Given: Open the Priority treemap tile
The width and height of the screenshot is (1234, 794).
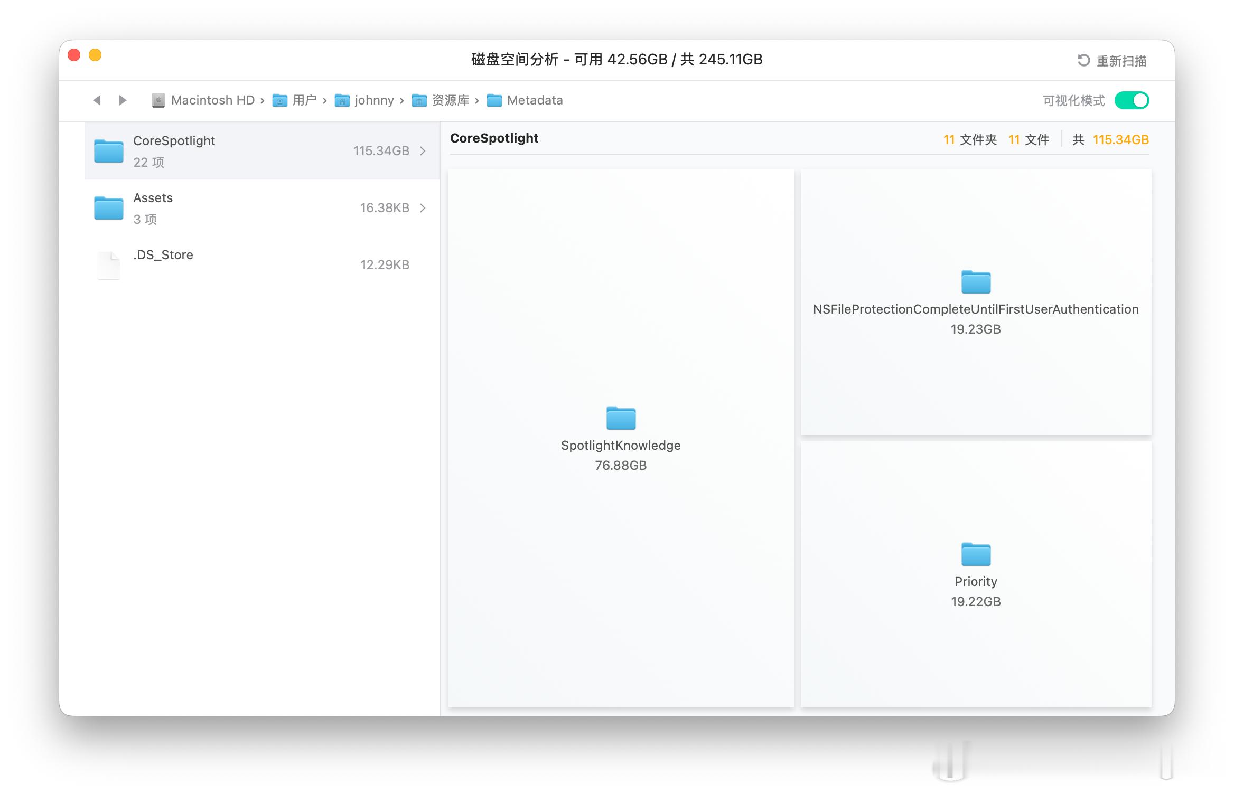Looking at the screenshot, I should point(976,574).
